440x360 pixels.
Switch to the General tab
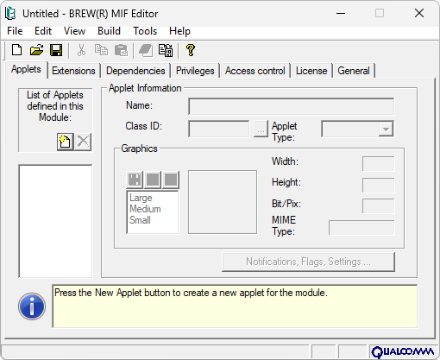point(354,71)
